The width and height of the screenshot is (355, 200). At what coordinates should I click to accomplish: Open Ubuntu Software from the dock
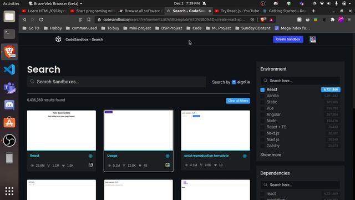tap(9, 122)
